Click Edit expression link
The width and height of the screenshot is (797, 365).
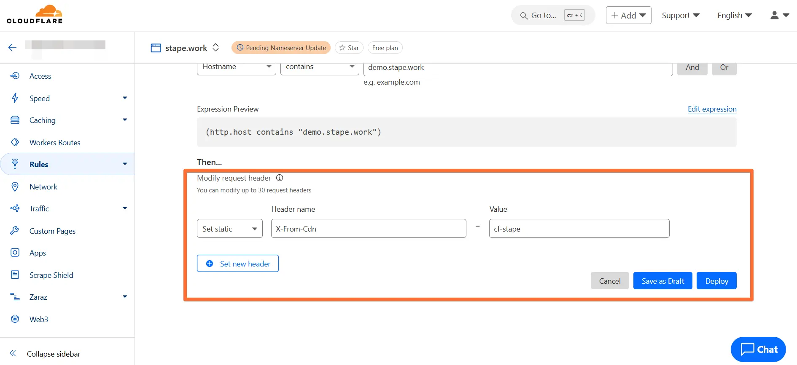[x=712, y=109]
